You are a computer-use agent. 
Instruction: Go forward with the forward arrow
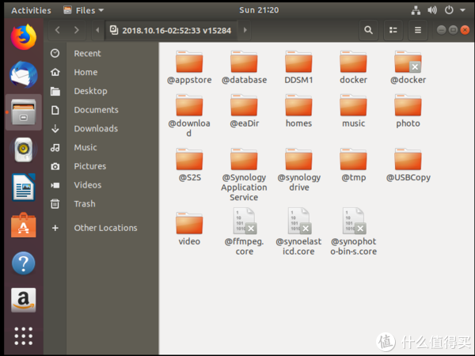76,30
